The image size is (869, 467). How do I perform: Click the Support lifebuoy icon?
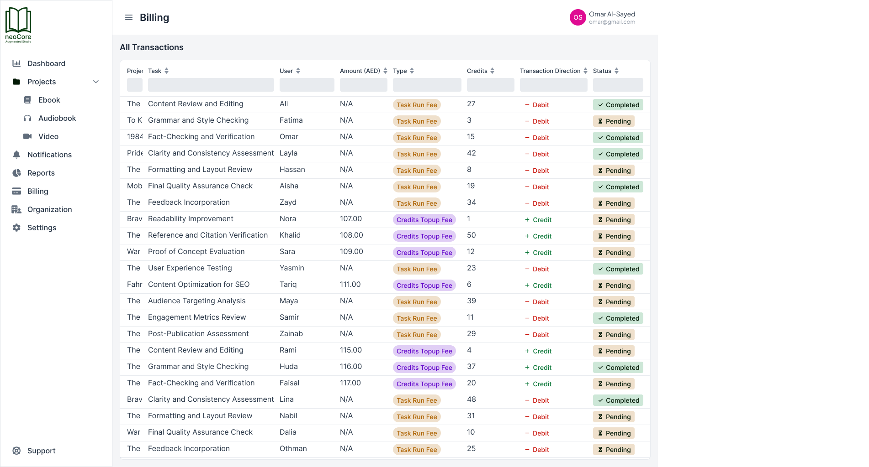click(16, 451)
